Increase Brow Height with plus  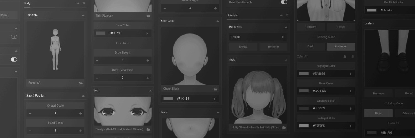point(148,60)
